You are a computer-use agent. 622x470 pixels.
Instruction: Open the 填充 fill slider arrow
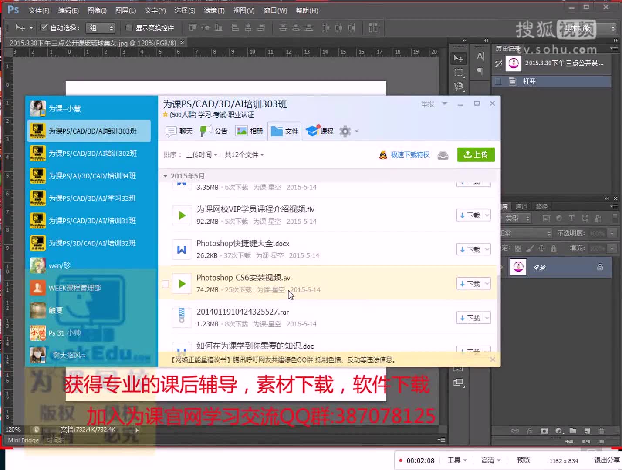(612, 248)
